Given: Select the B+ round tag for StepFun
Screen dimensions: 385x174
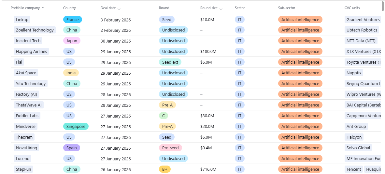Looking at the screenshot, I should 164,169.
